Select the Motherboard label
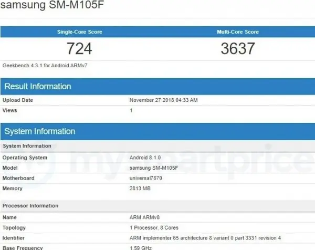The width and height of the screenshot is (315, 250). coord(18,178)
